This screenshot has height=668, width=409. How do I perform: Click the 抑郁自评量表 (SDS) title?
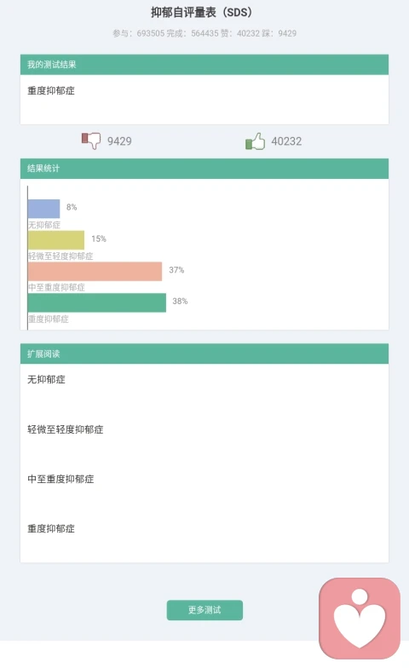coord(203,12)
